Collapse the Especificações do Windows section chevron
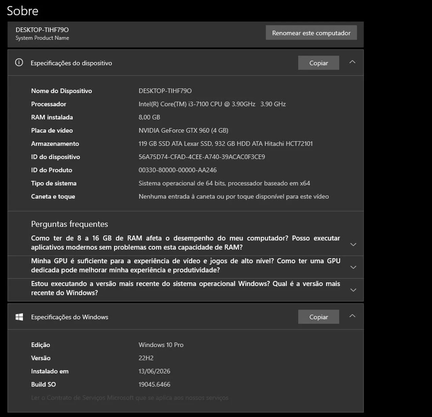The height and width of the screenshot is (417, 432). pyautogui.click(x=352, y=316)
